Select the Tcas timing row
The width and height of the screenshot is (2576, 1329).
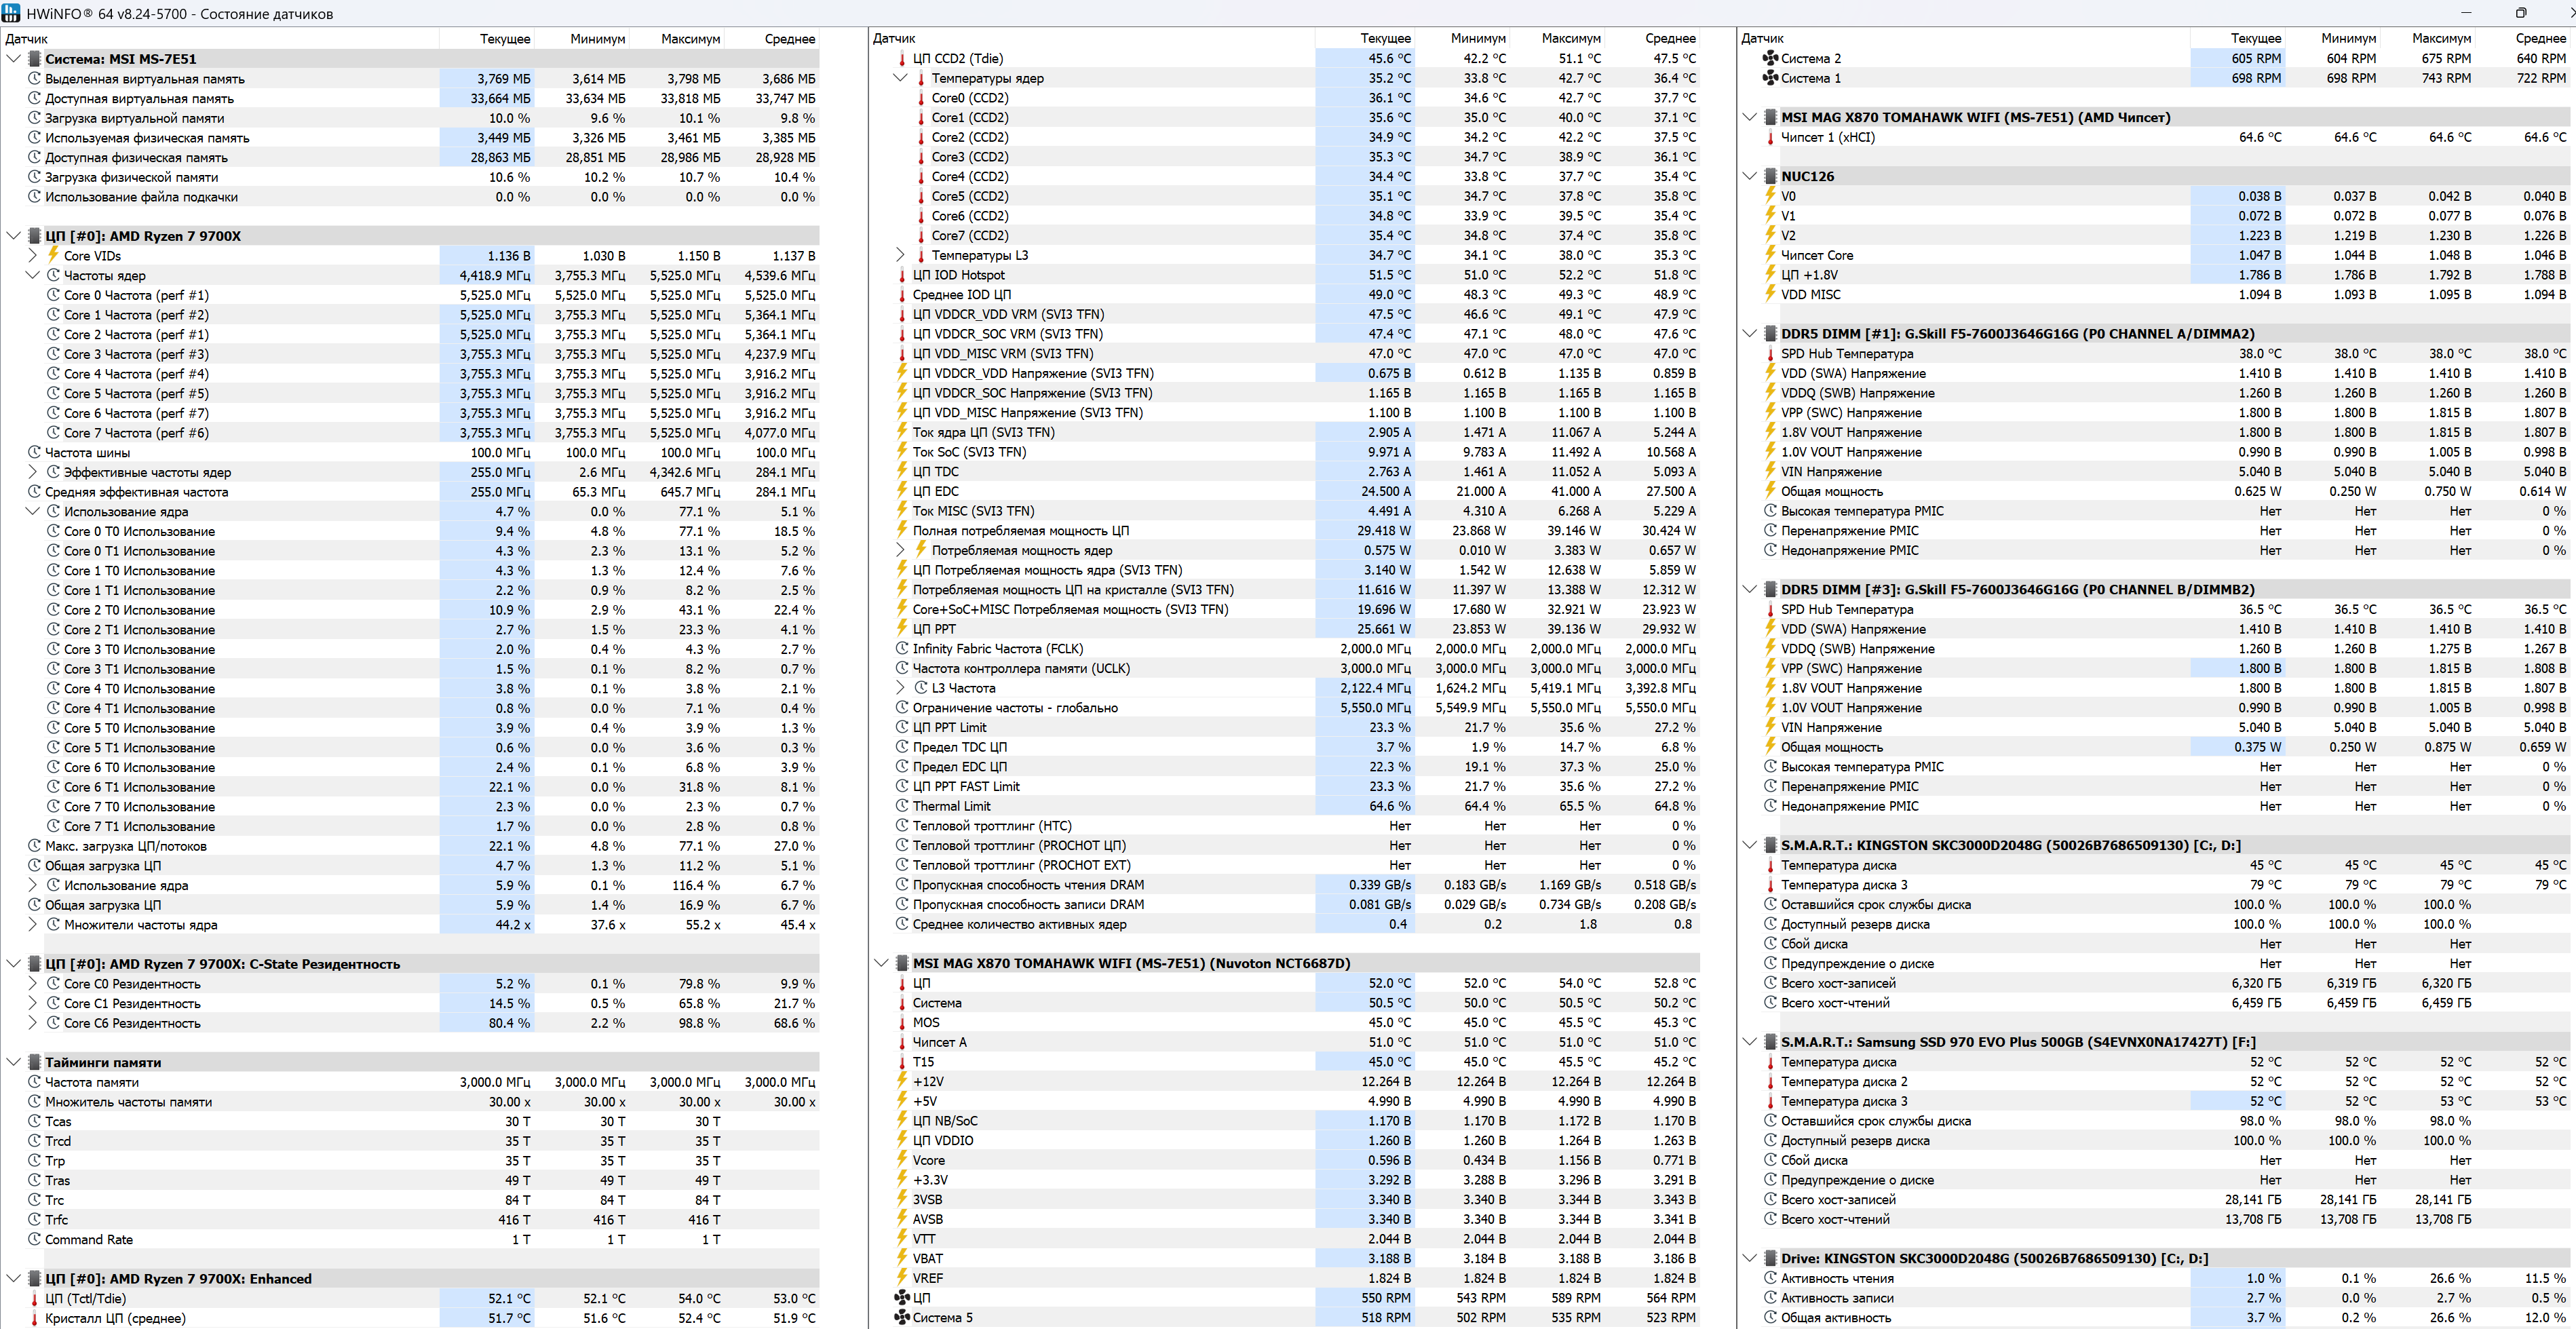tap(58, 1121)
